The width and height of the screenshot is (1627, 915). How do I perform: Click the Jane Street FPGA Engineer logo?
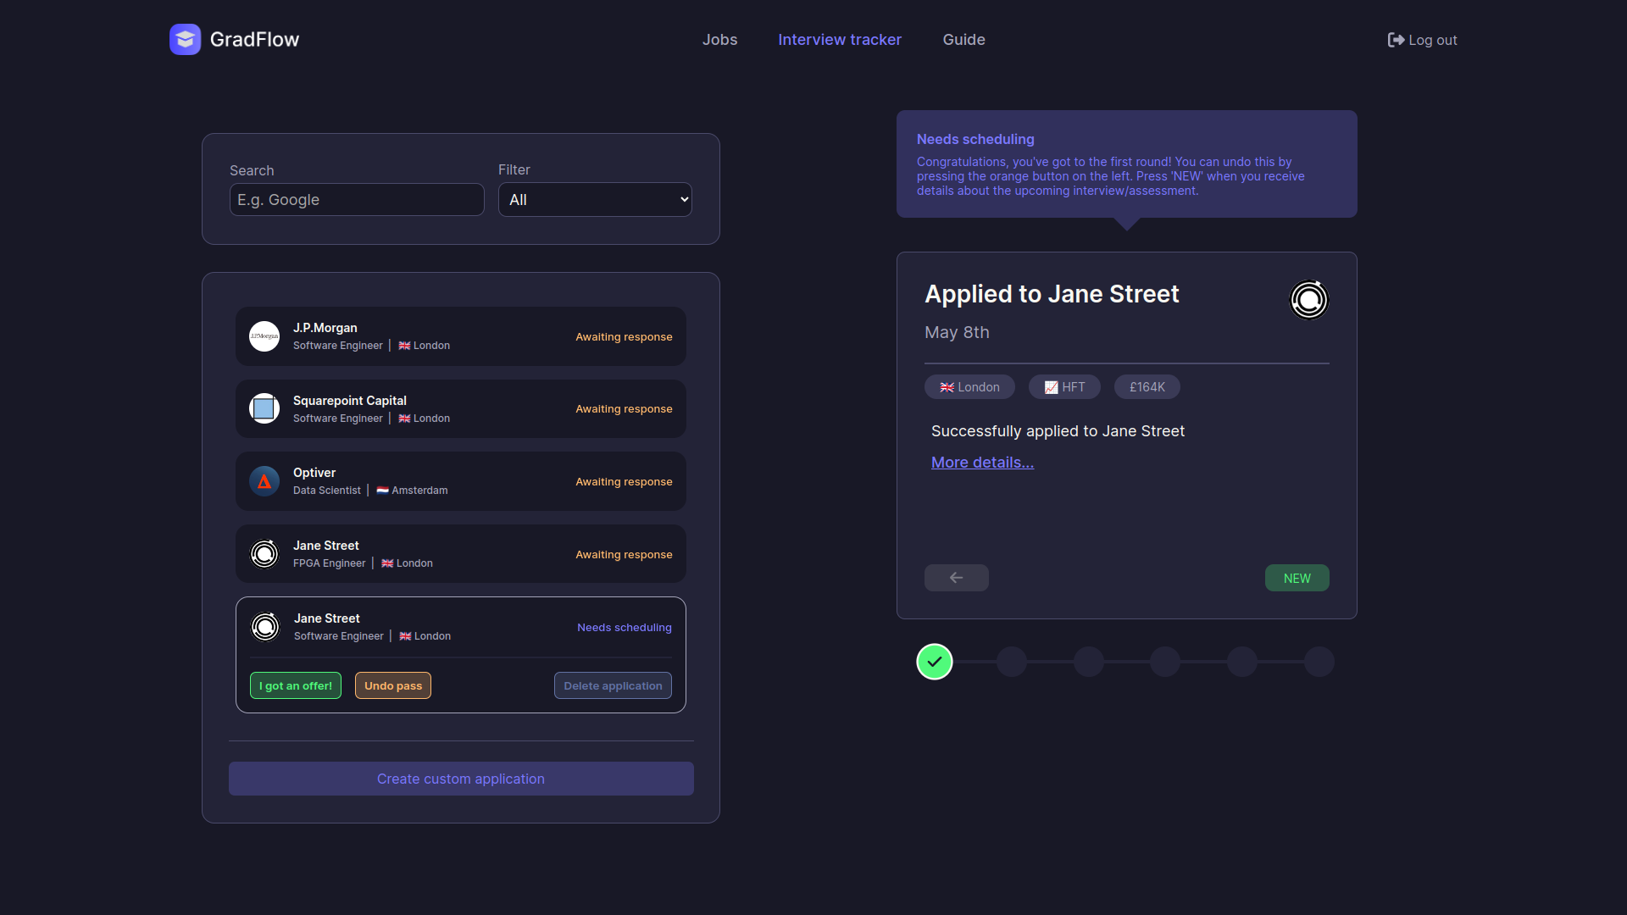click(x=264, y=554)
